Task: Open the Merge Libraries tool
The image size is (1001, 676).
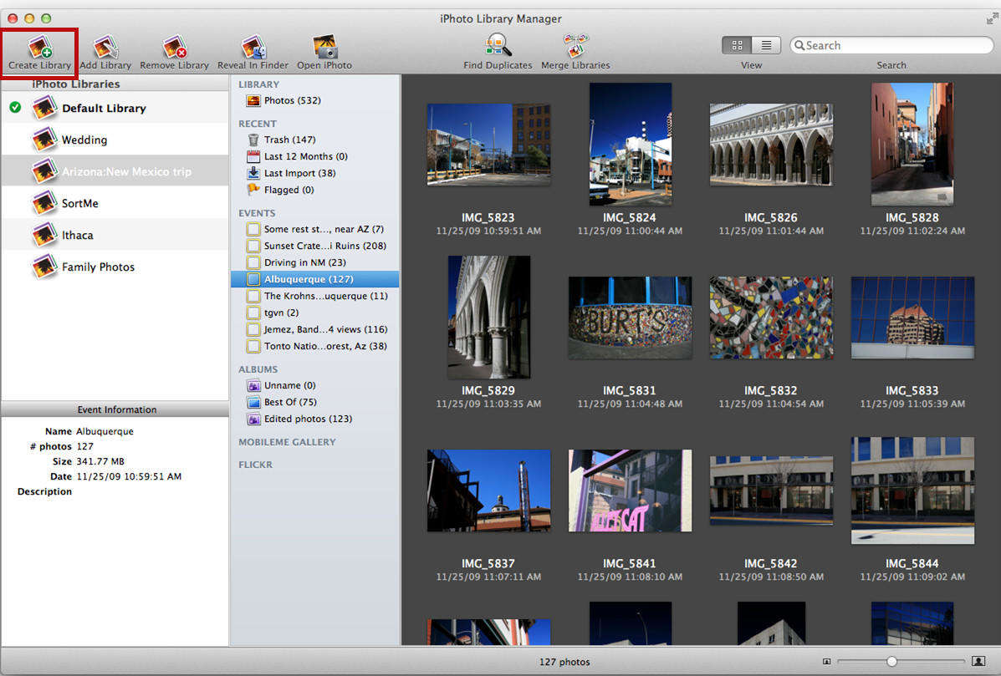Action: point(575,46)
